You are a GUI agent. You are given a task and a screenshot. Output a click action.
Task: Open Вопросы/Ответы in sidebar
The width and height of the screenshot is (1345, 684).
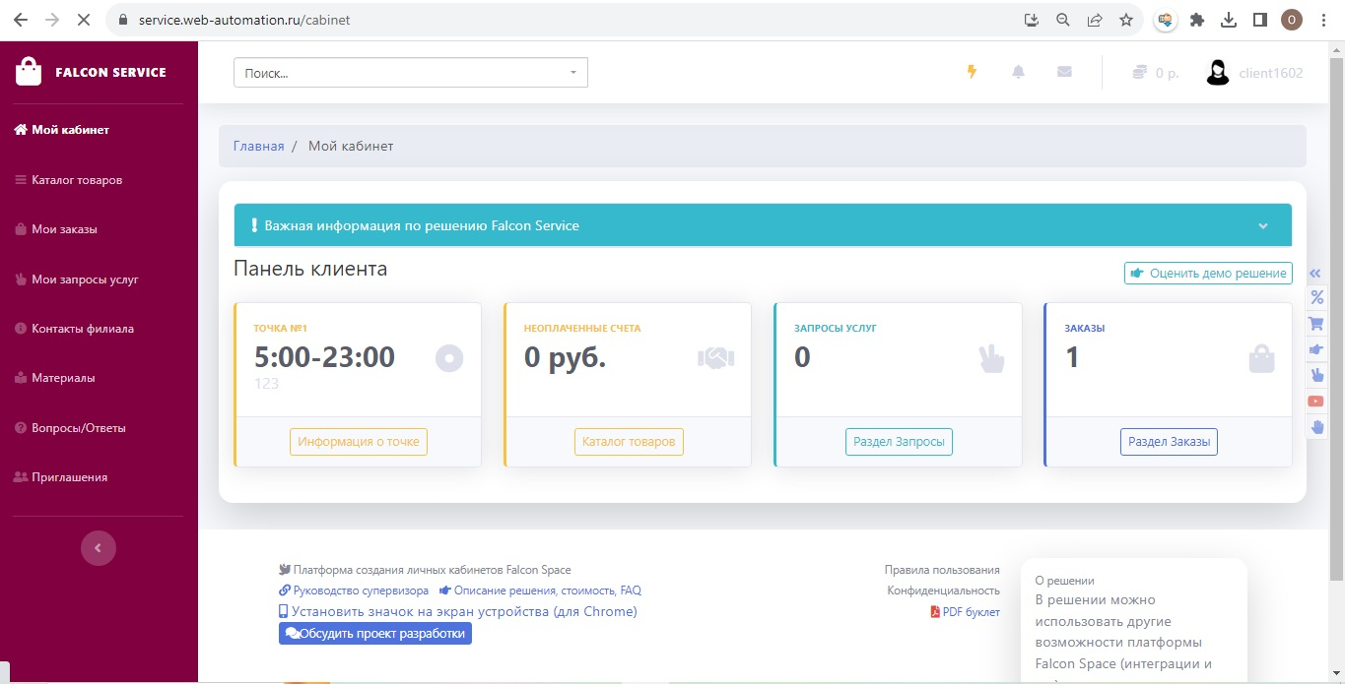point(70,428)
